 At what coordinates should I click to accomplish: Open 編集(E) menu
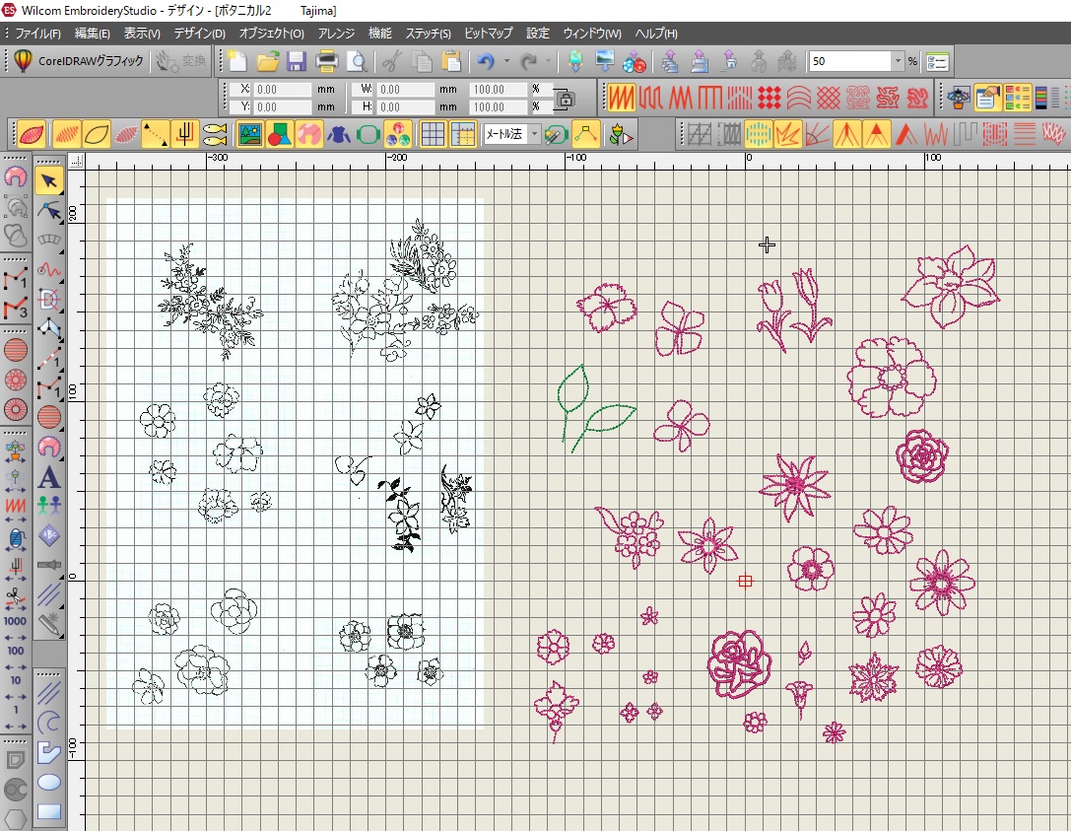93,33
